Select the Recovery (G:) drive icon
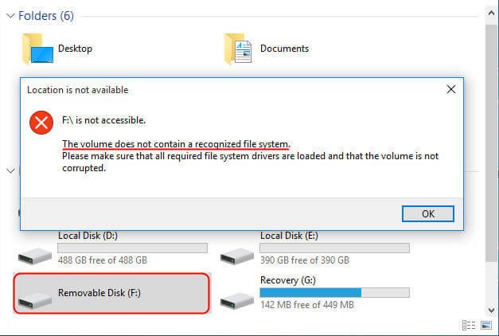Screen dimensions: 499x336 click(238, 300)
